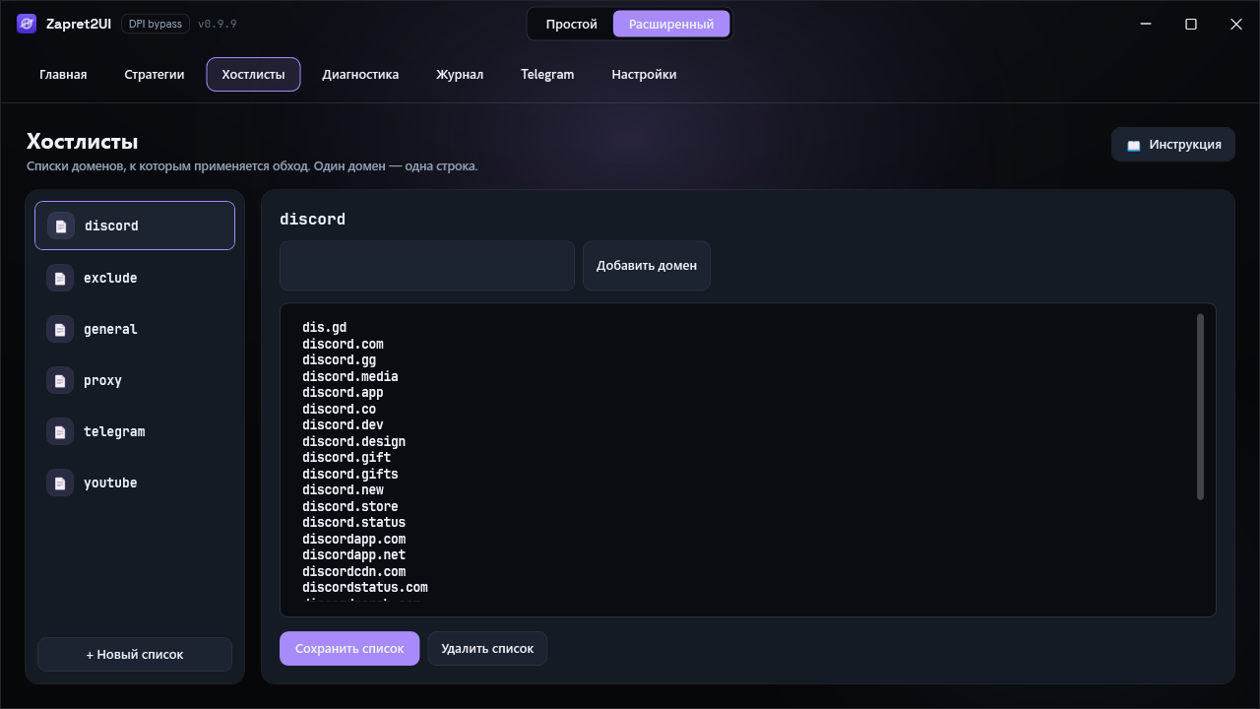Click the discord.app line
Viewport: 1260px width, 709px height.
point(343,393)
